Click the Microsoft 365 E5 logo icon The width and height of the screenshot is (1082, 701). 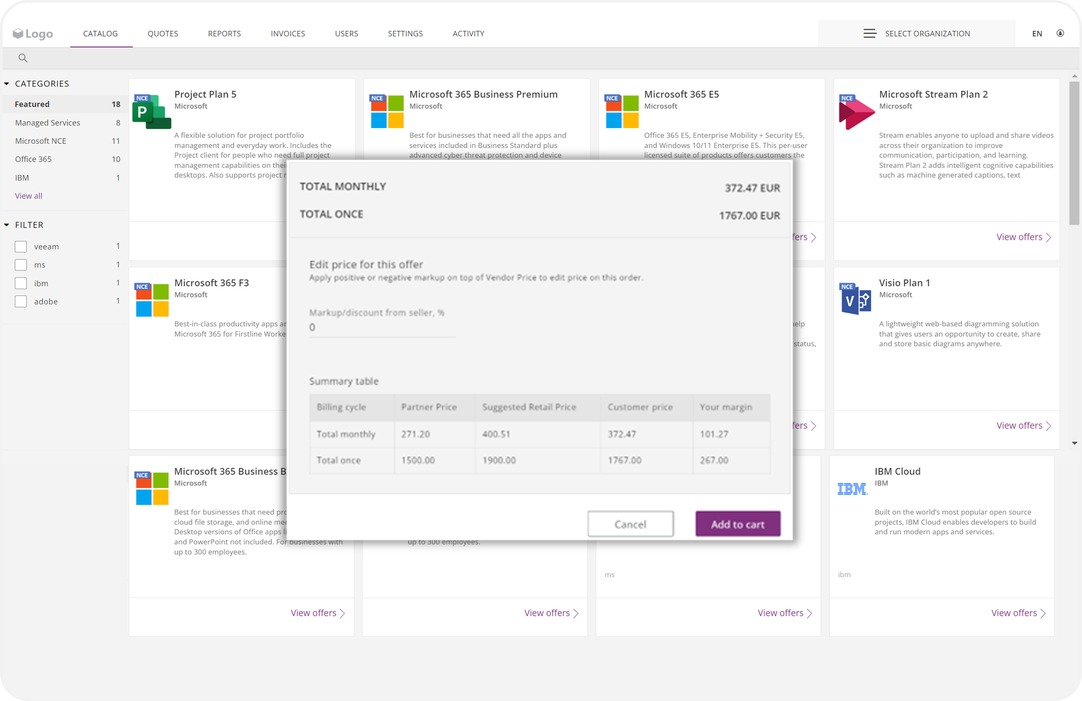[621, 111]
